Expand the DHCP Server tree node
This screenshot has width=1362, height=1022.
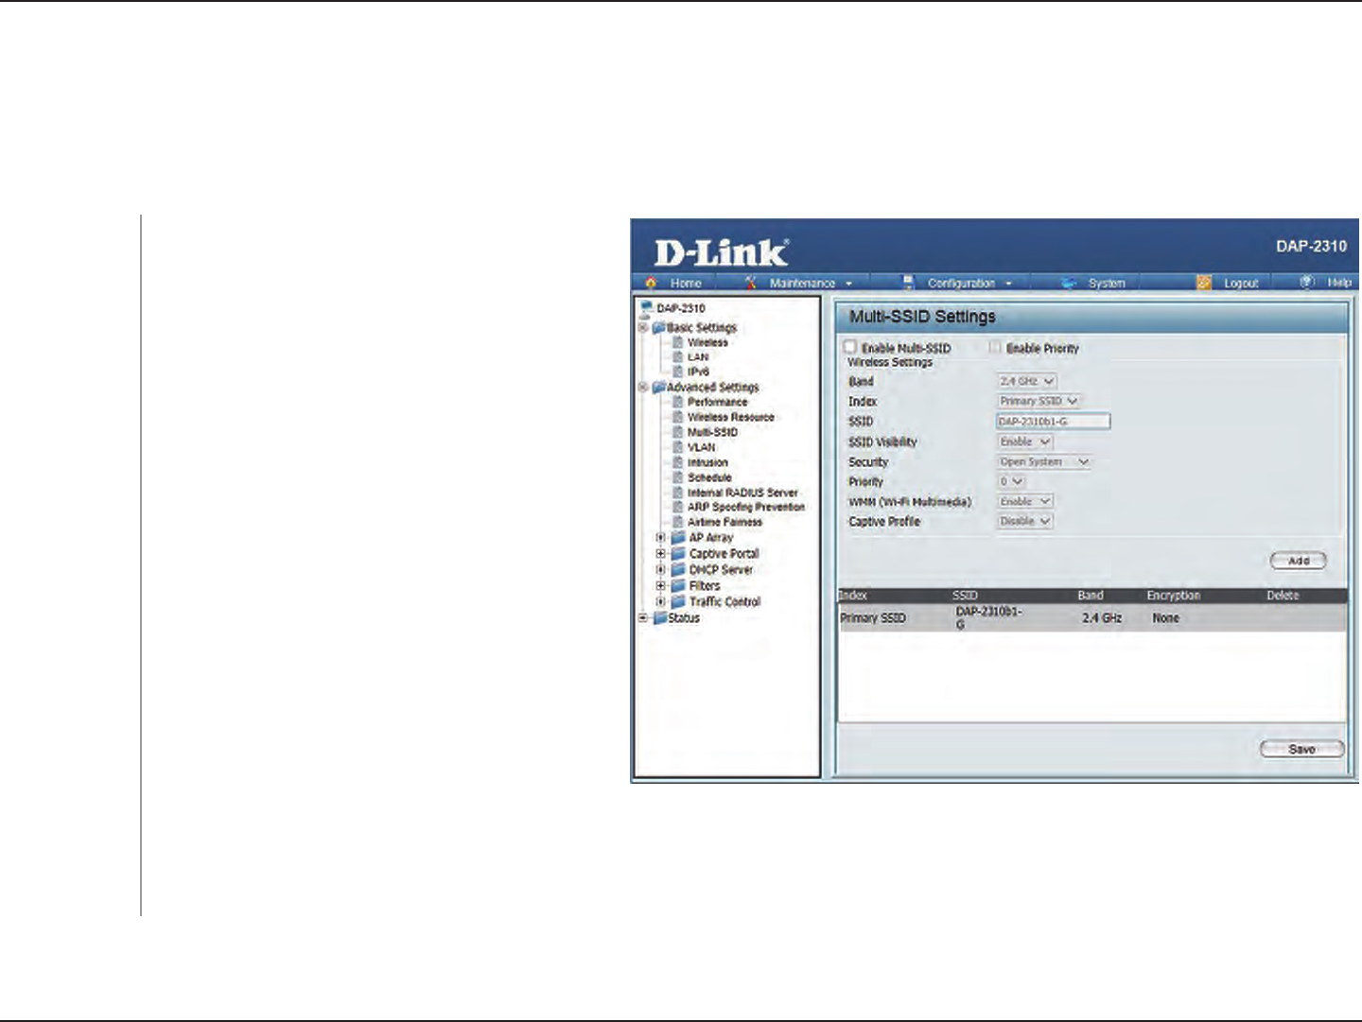(661, 569)
